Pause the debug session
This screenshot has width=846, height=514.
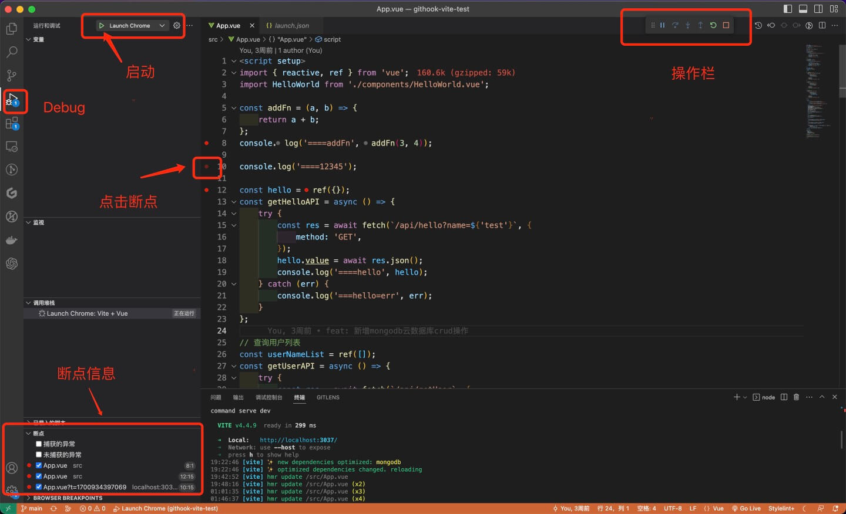coord(662,25)
